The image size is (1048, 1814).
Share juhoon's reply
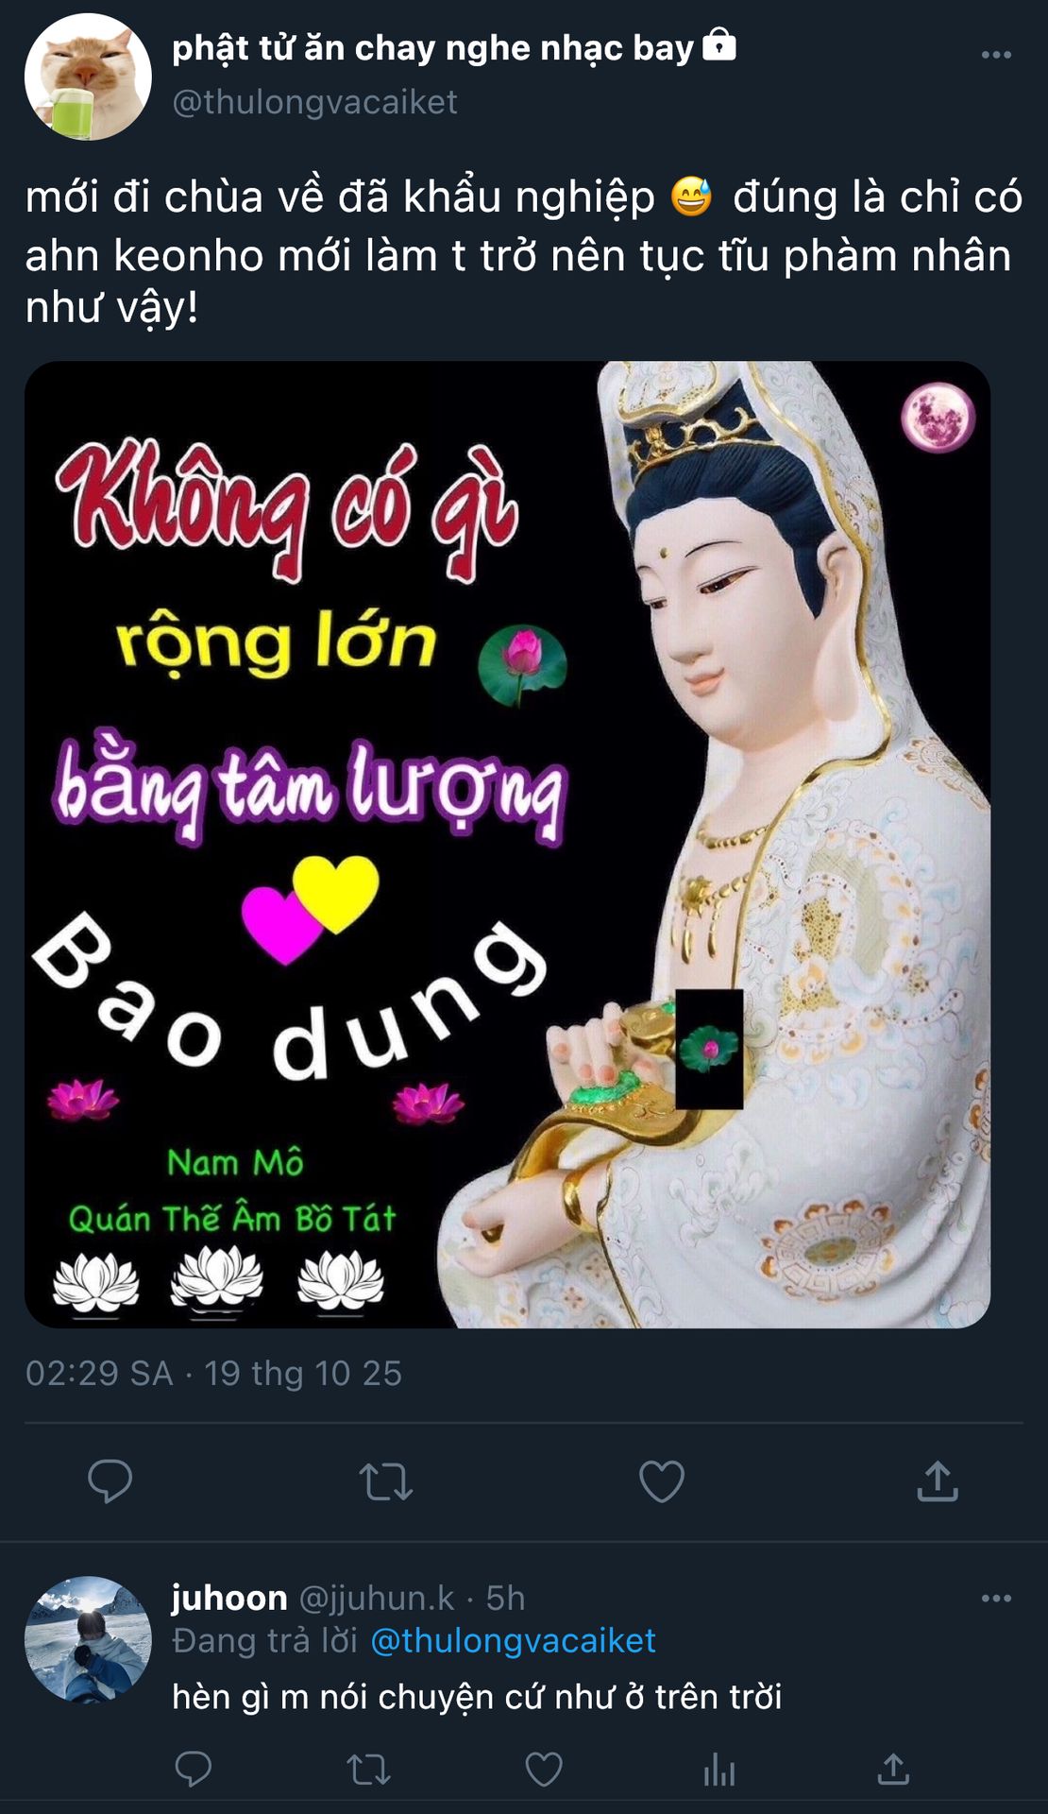coord(893,1769)
